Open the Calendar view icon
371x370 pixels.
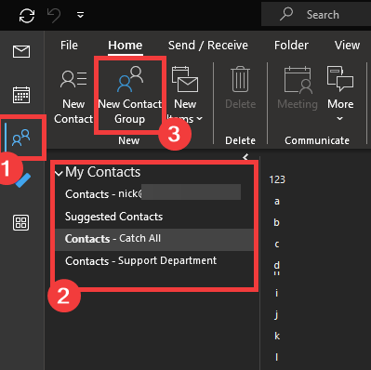point(21,95)
